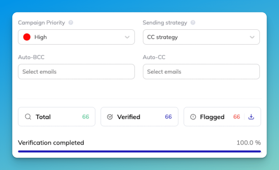Click the 100.0 % completion value
Viewport: 279px width, 170px height.
249,143
